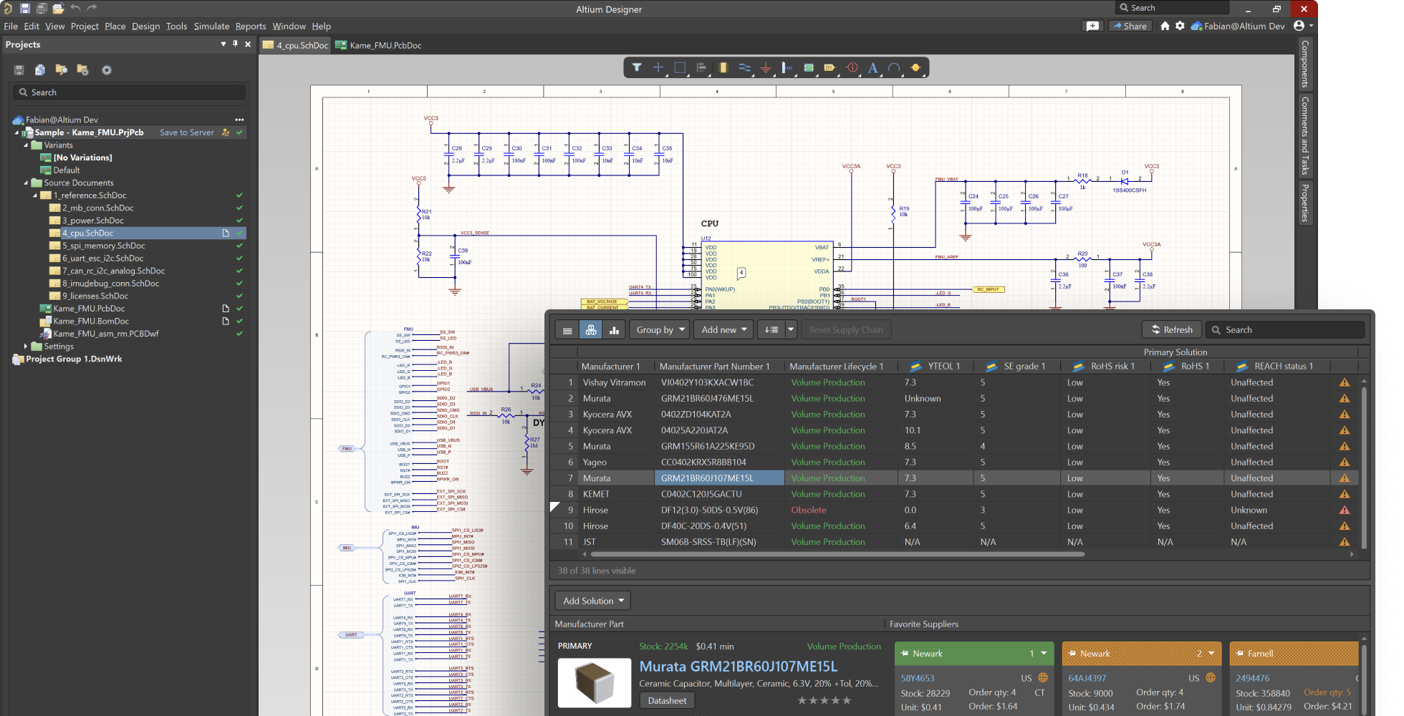
Task: Click the selection filter funnel icon
Action: (x=636, y=67)
